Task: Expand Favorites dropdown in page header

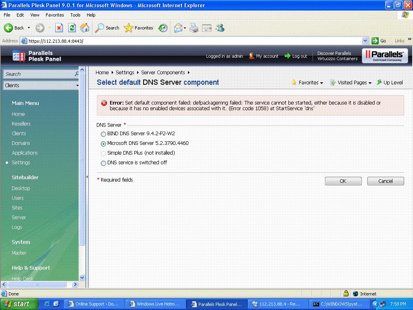Action: point(321,83)
